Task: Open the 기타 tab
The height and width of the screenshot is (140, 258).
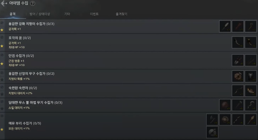Action: point(67,14)
